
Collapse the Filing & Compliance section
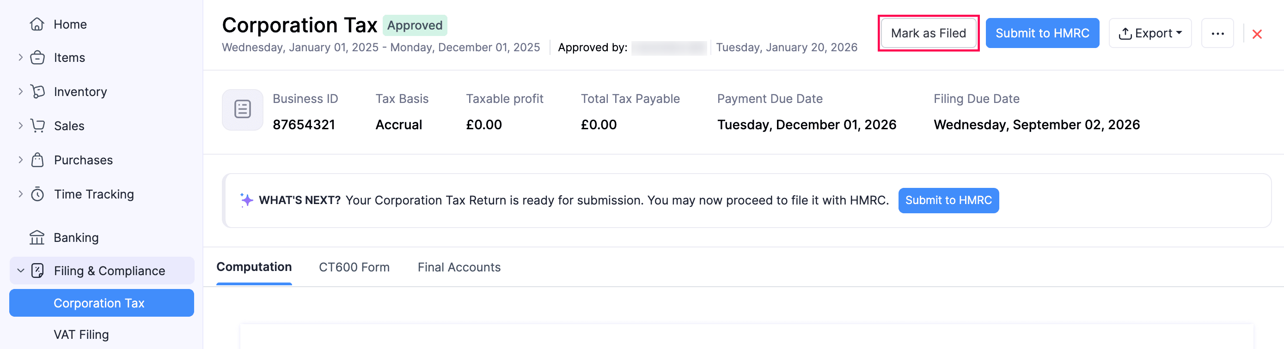(20, 271)
